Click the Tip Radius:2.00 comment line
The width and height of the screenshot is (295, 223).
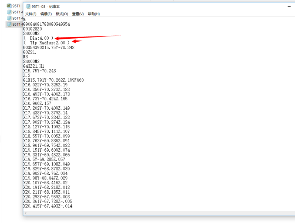[x=46, y=43]
